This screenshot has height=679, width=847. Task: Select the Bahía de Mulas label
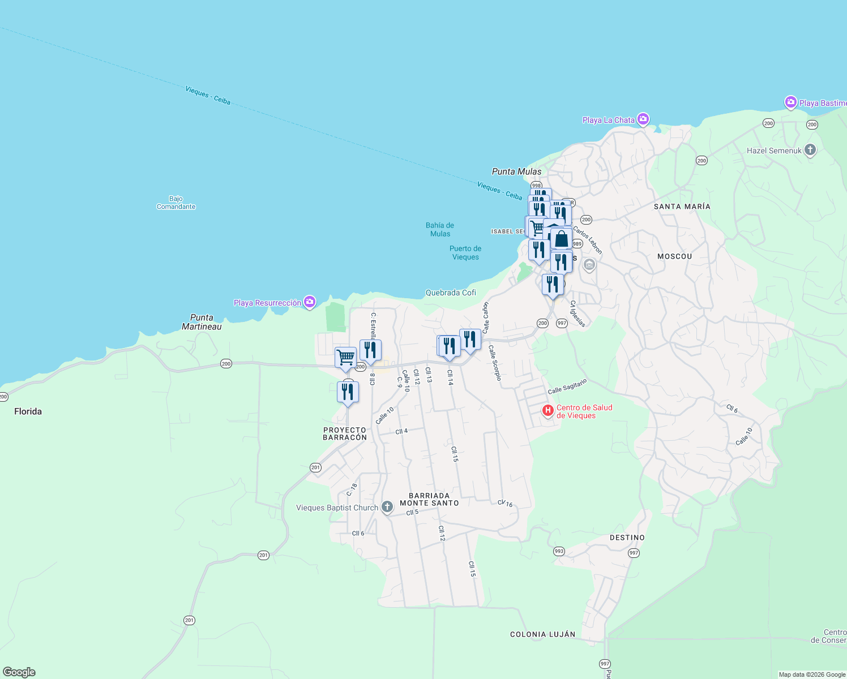[440, 229]
